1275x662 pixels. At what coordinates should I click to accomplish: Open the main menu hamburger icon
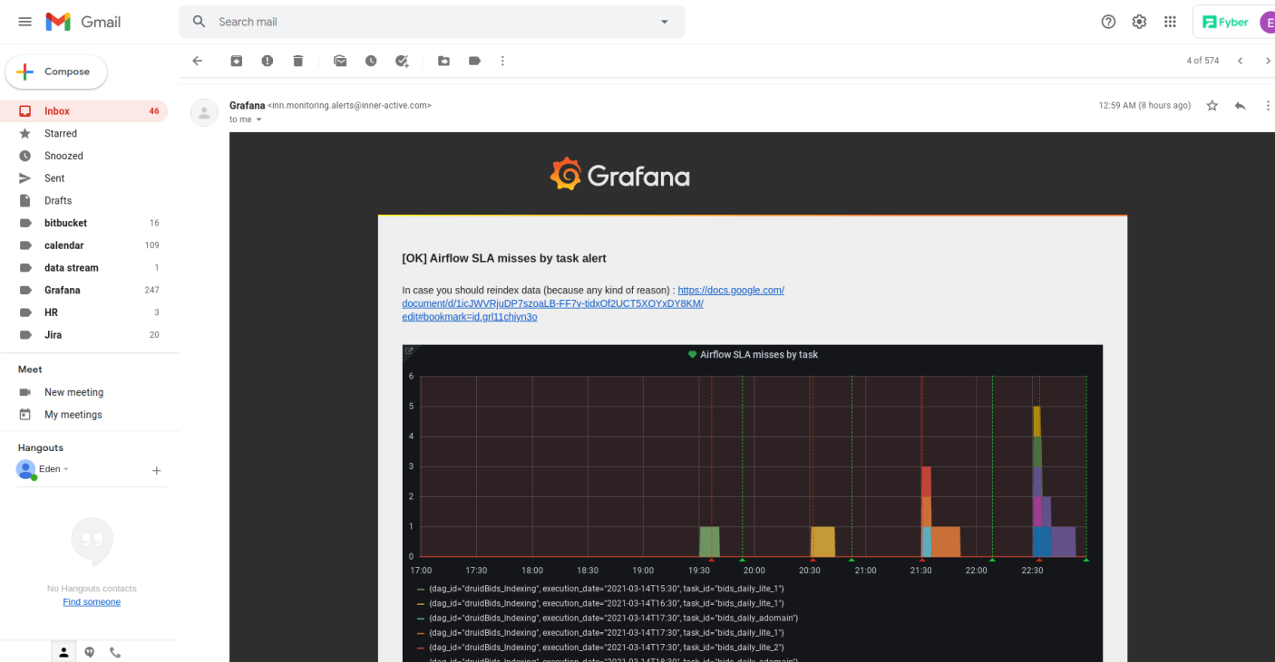point(24,22)
